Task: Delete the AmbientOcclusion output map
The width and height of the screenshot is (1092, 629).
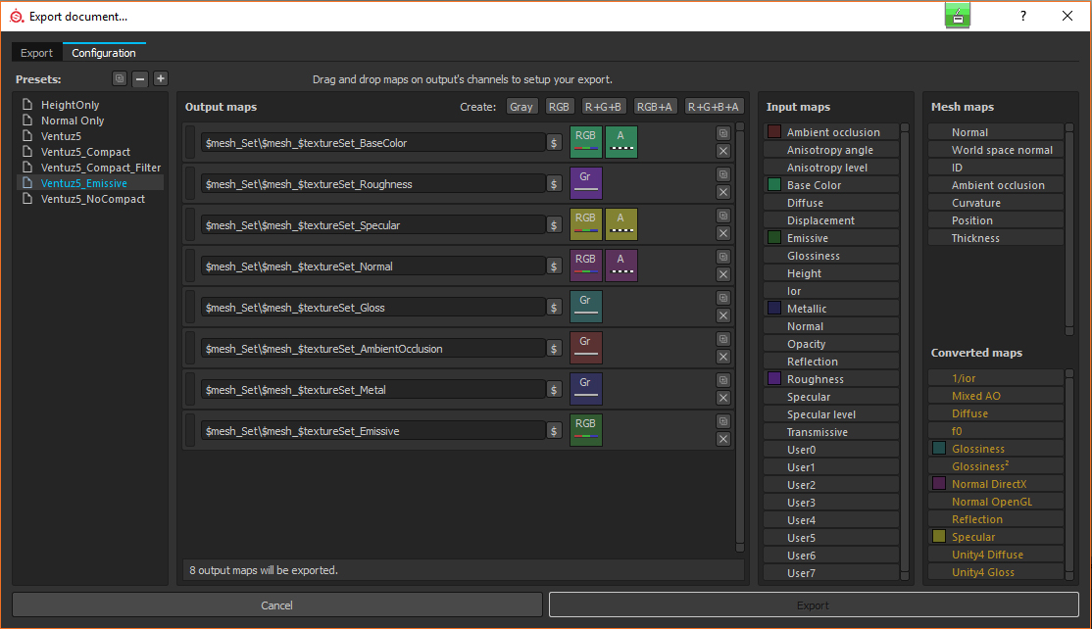Action: click(x=723, y=357)
